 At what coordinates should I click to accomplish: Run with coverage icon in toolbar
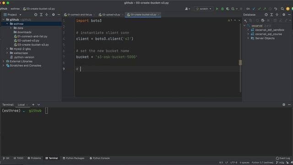pos(228,9)
